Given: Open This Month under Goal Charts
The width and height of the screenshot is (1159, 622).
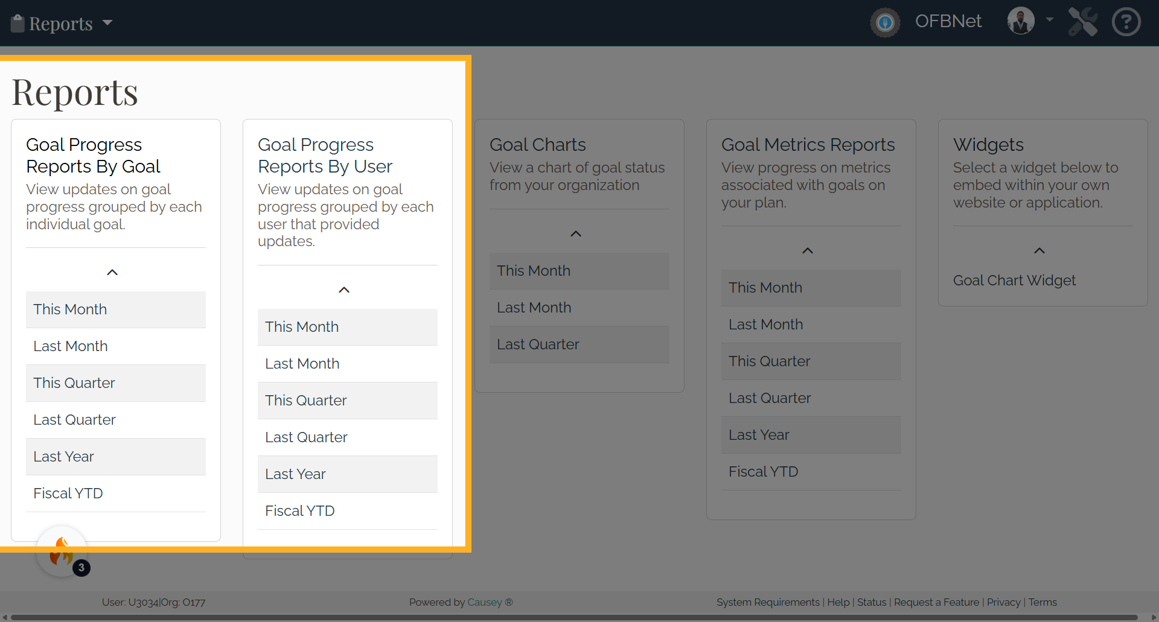Looking at the screenshot, I should (x=579, y=271).
